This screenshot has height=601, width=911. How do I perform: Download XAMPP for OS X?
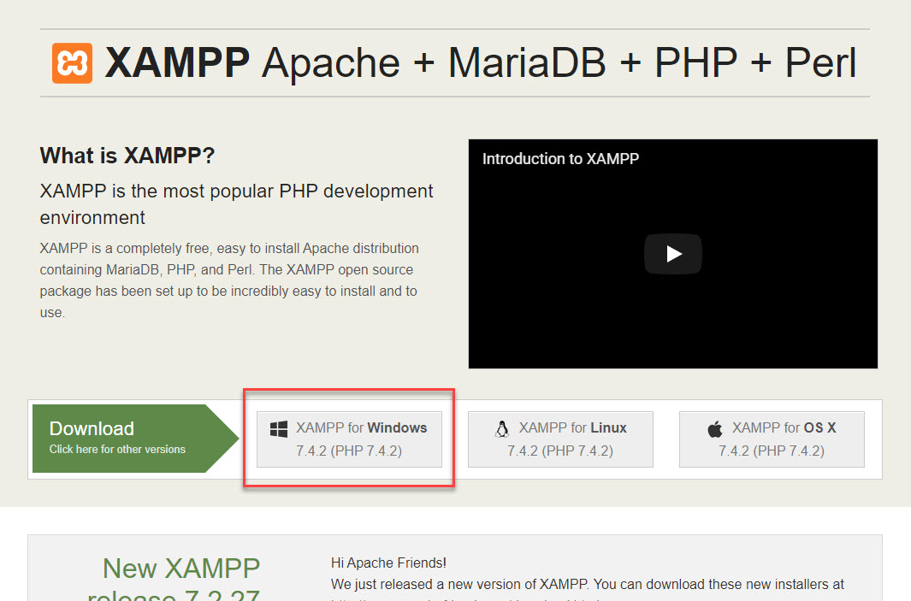[x=772, y=439]
